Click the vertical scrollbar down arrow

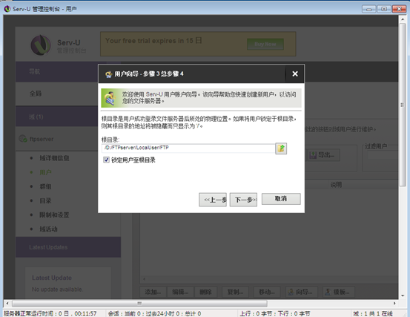402,295
